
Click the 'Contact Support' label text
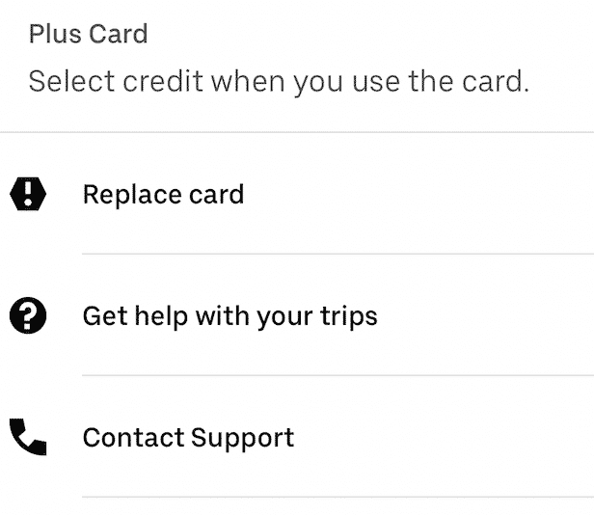click(x=188, y=438)
